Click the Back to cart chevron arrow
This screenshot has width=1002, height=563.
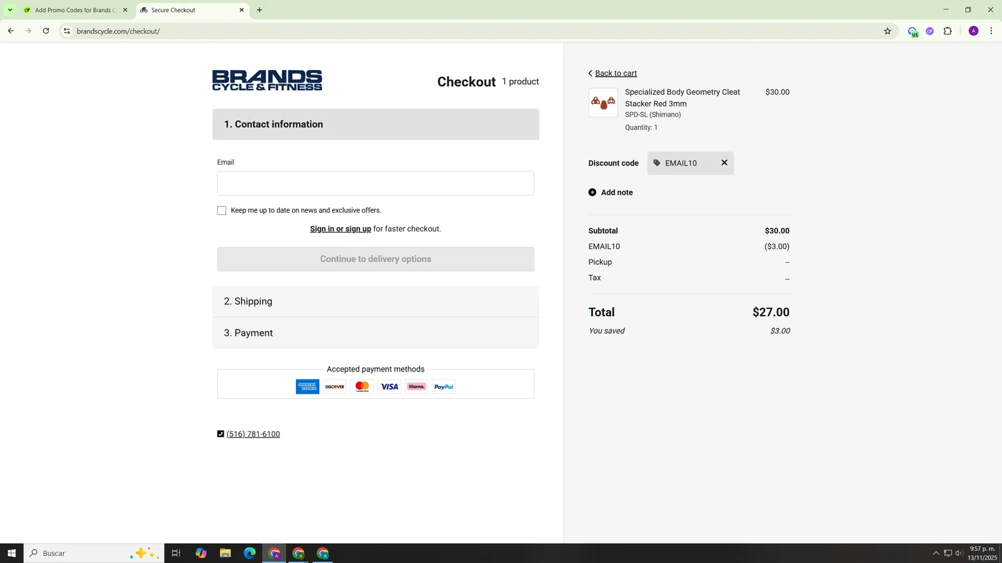pos(590,73)
